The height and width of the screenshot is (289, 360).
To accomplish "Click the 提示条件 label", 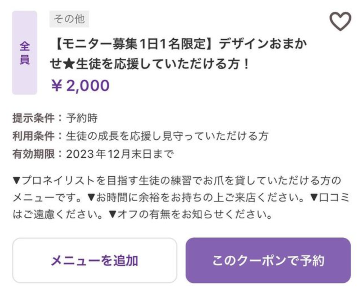I will (33, 118).
